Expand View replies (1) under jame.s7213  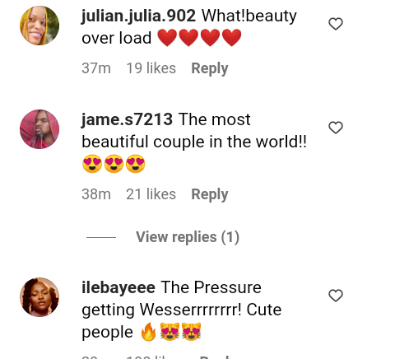click(188, 237)
